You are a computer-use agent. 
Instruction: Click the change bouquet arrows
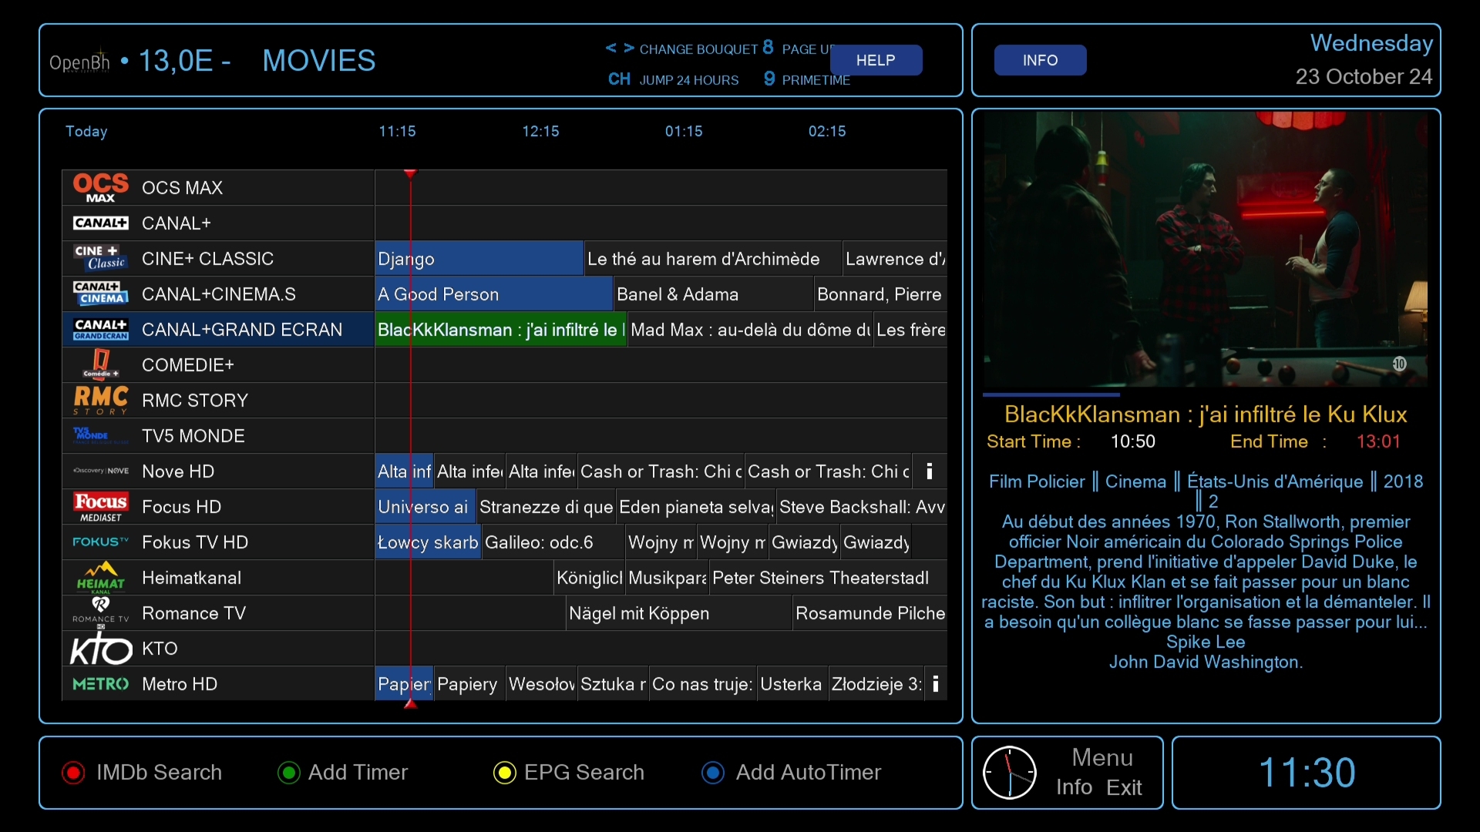pyautogui.click(x=620, y=49)
